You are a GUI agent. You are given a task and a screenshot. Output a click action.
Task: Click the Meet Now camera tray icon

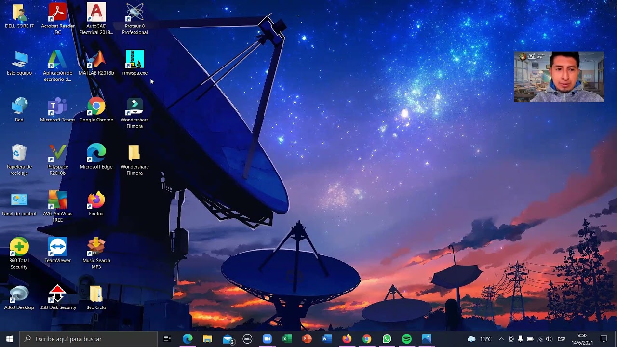point(511,339)
